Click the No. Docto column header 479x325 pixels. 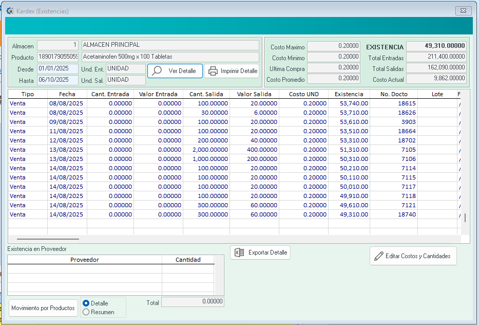tap(393, 94)
